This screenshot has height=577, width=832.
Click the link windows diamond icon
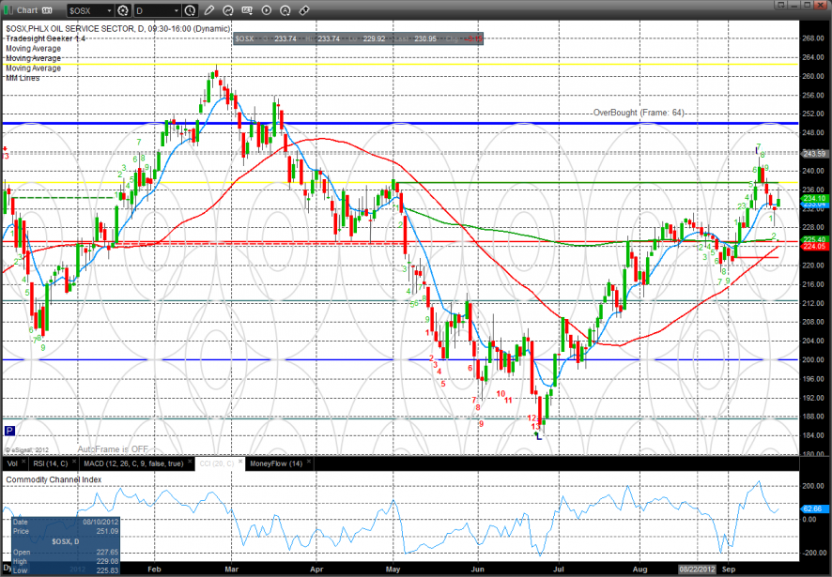(x=304, y=10)
